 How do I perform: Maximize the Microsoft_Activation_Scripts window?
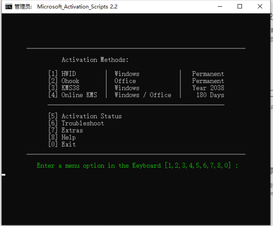pos(240,7)
